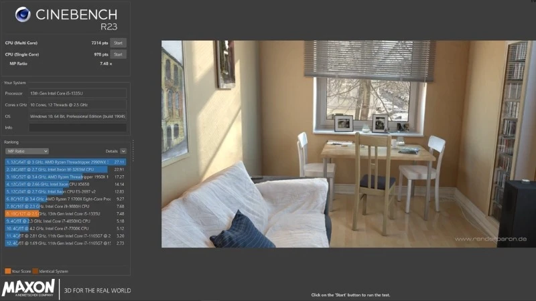This screenshot has height=301, width=536.
Task: Select the Xeon X5650 ranking row
Action: click(x=65, y=185)
